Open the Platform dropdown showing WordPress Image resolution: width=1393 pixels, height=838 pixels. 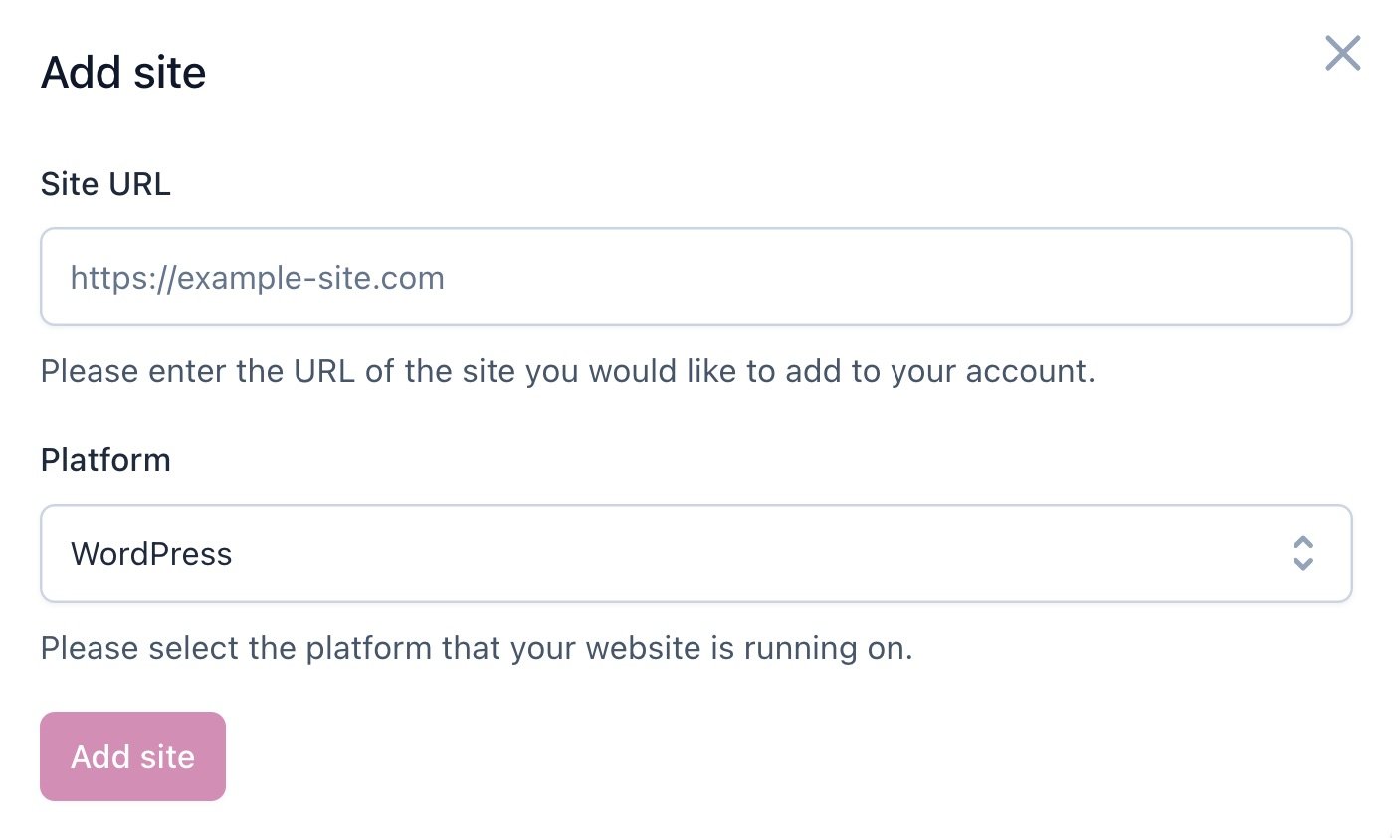coord(696,553)
